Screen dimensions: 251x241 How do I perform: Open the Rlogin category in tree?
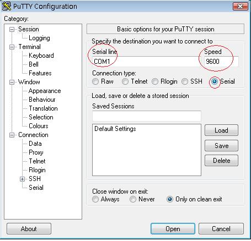[37, 170]
